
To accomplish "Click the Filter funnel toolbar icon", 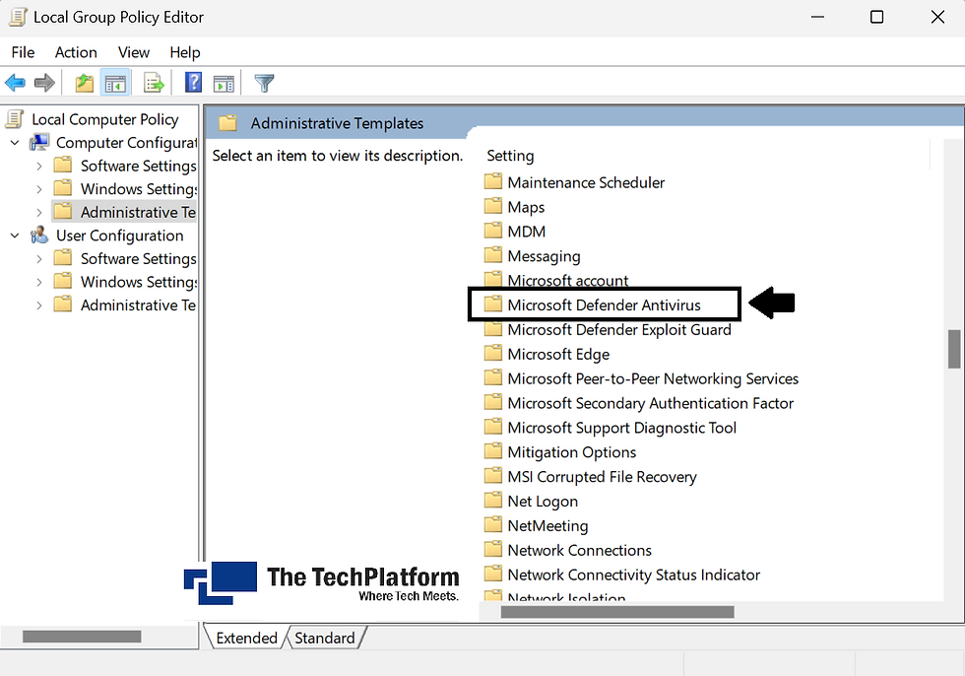I will pos(264,83).
